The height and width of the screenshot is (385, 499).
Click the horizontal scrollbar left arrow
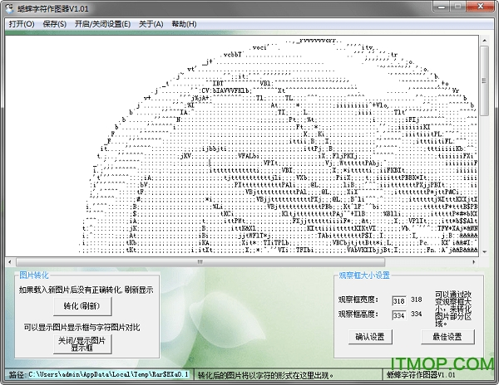pyautogui.click(x=10, y=262)
